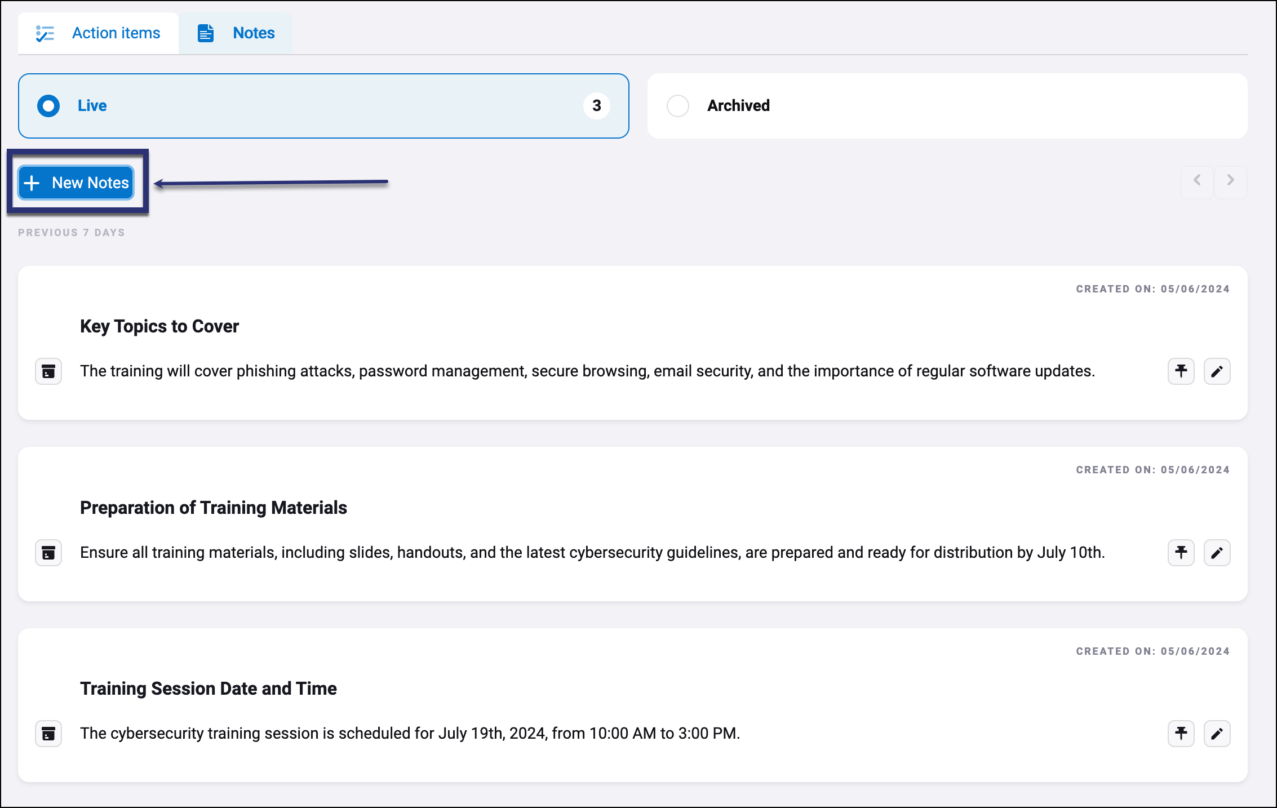
Task: Edit the Training Session Date and Time note
Action: (1217, 734)
